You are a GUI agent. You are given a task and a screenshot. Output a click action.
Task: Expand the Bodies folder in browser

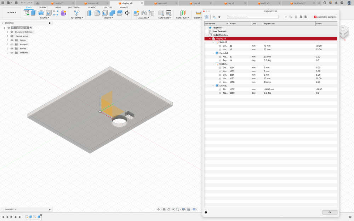(7, 48)
